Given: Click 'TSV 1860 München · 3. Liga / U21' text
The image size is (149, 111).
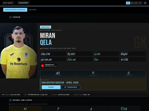Looking at the screenshot, I should (x=38, y=95).
